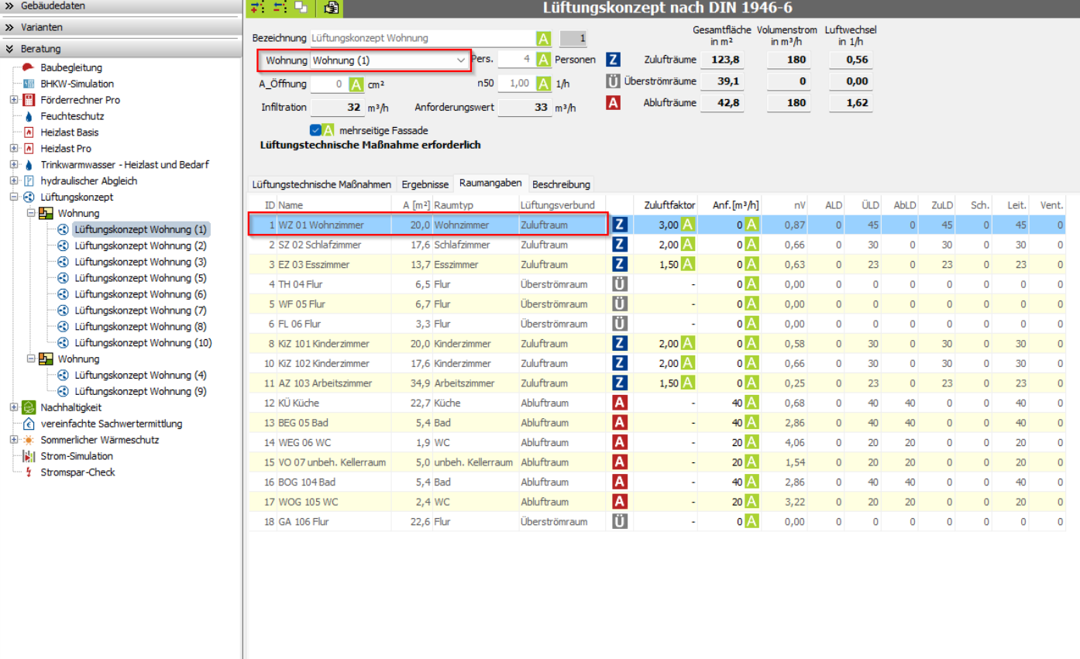Click the BHKW-Simulation tree icon
Viewport: 1080px width, 659px height.
(29, 84)
